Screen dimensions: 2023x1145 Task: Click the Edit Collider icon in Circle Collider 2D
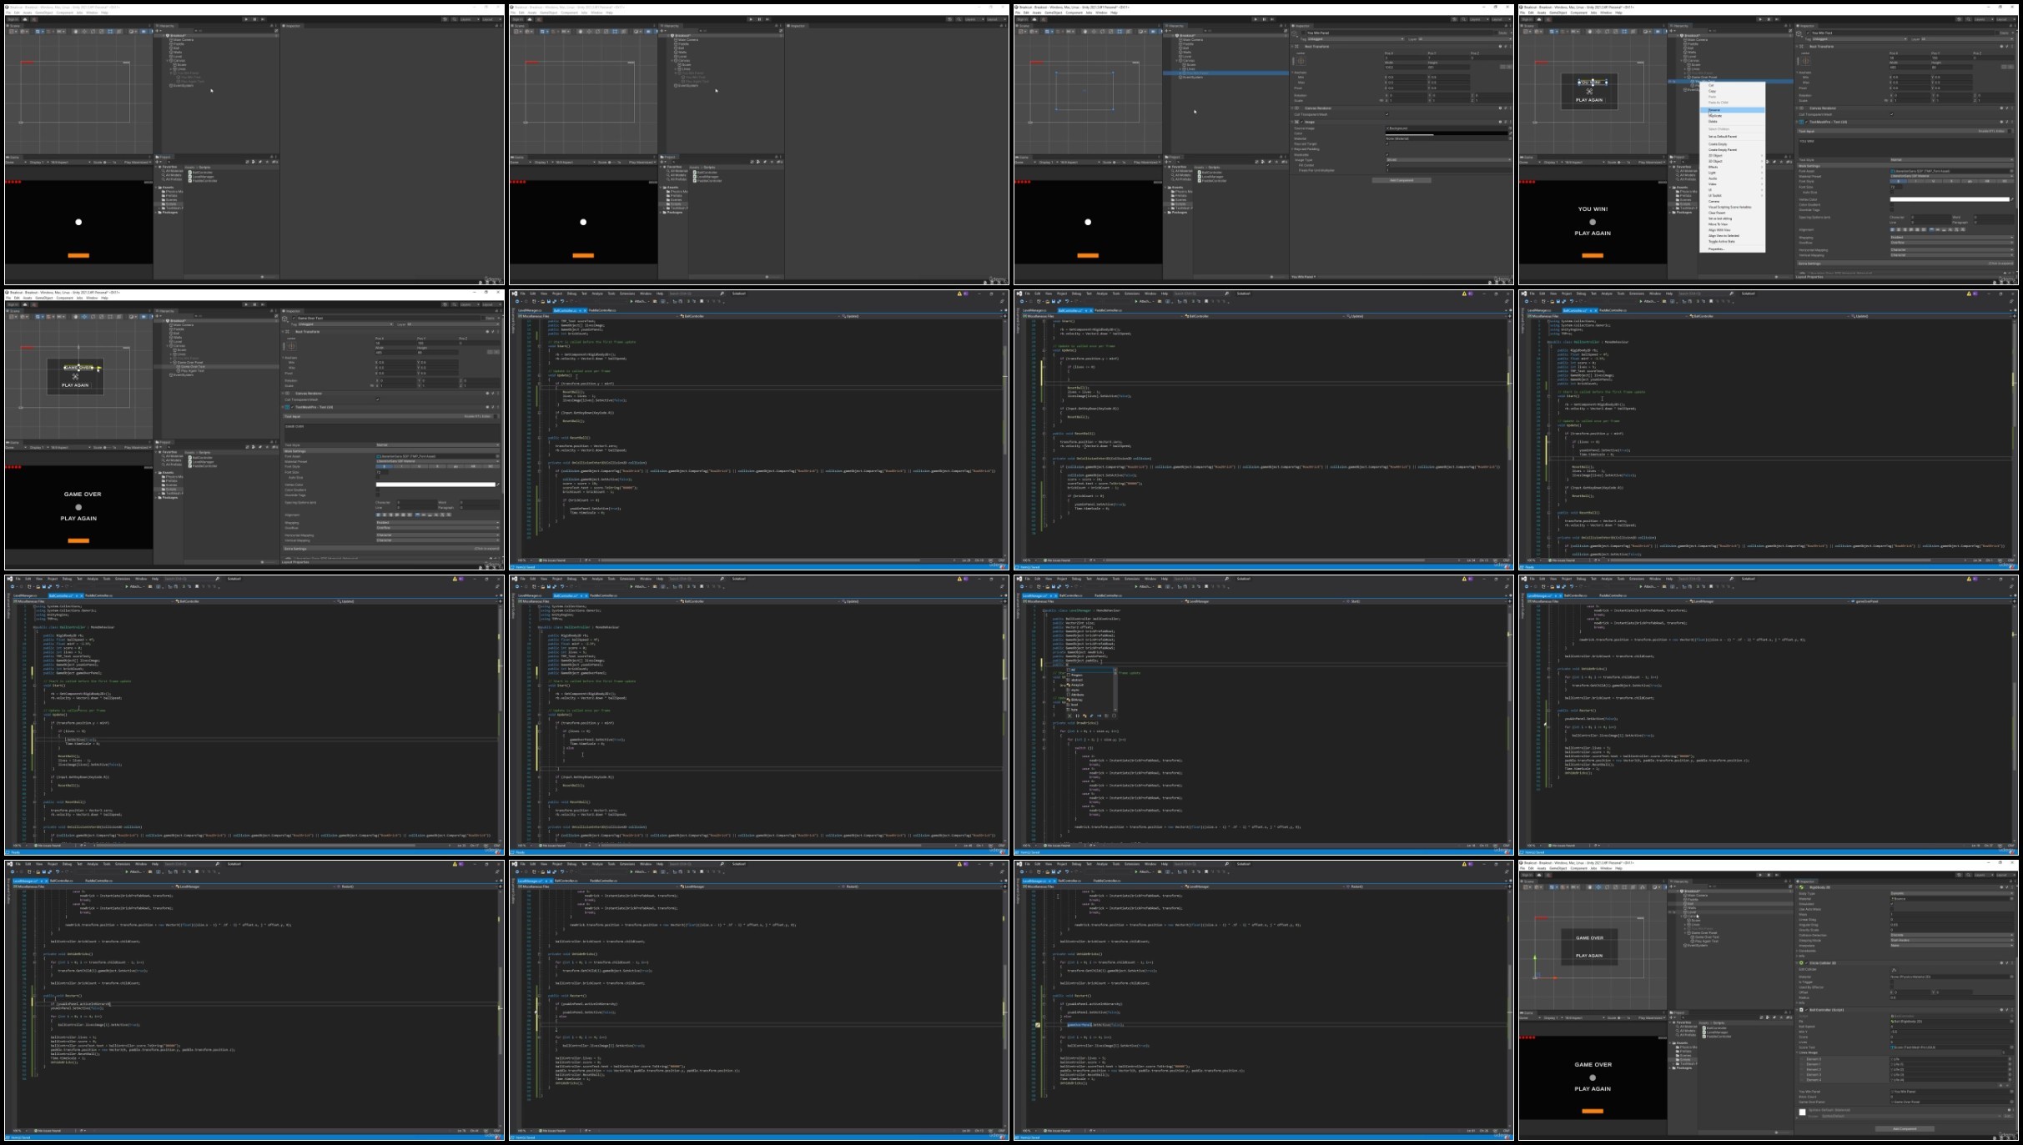pos(1894,970)
